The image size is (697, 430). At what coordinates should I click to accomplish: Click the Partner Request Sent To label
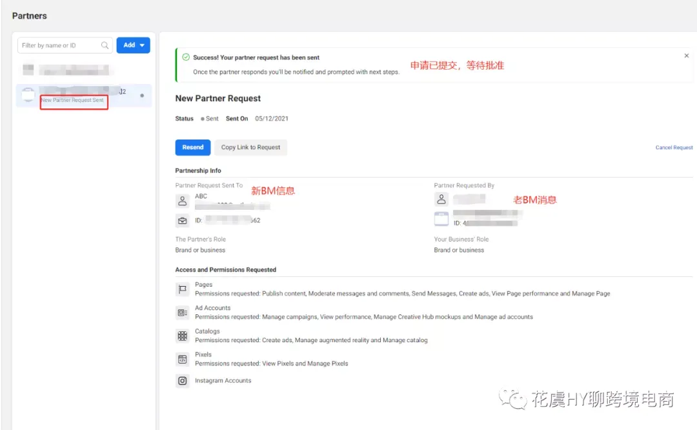(209, 185)
